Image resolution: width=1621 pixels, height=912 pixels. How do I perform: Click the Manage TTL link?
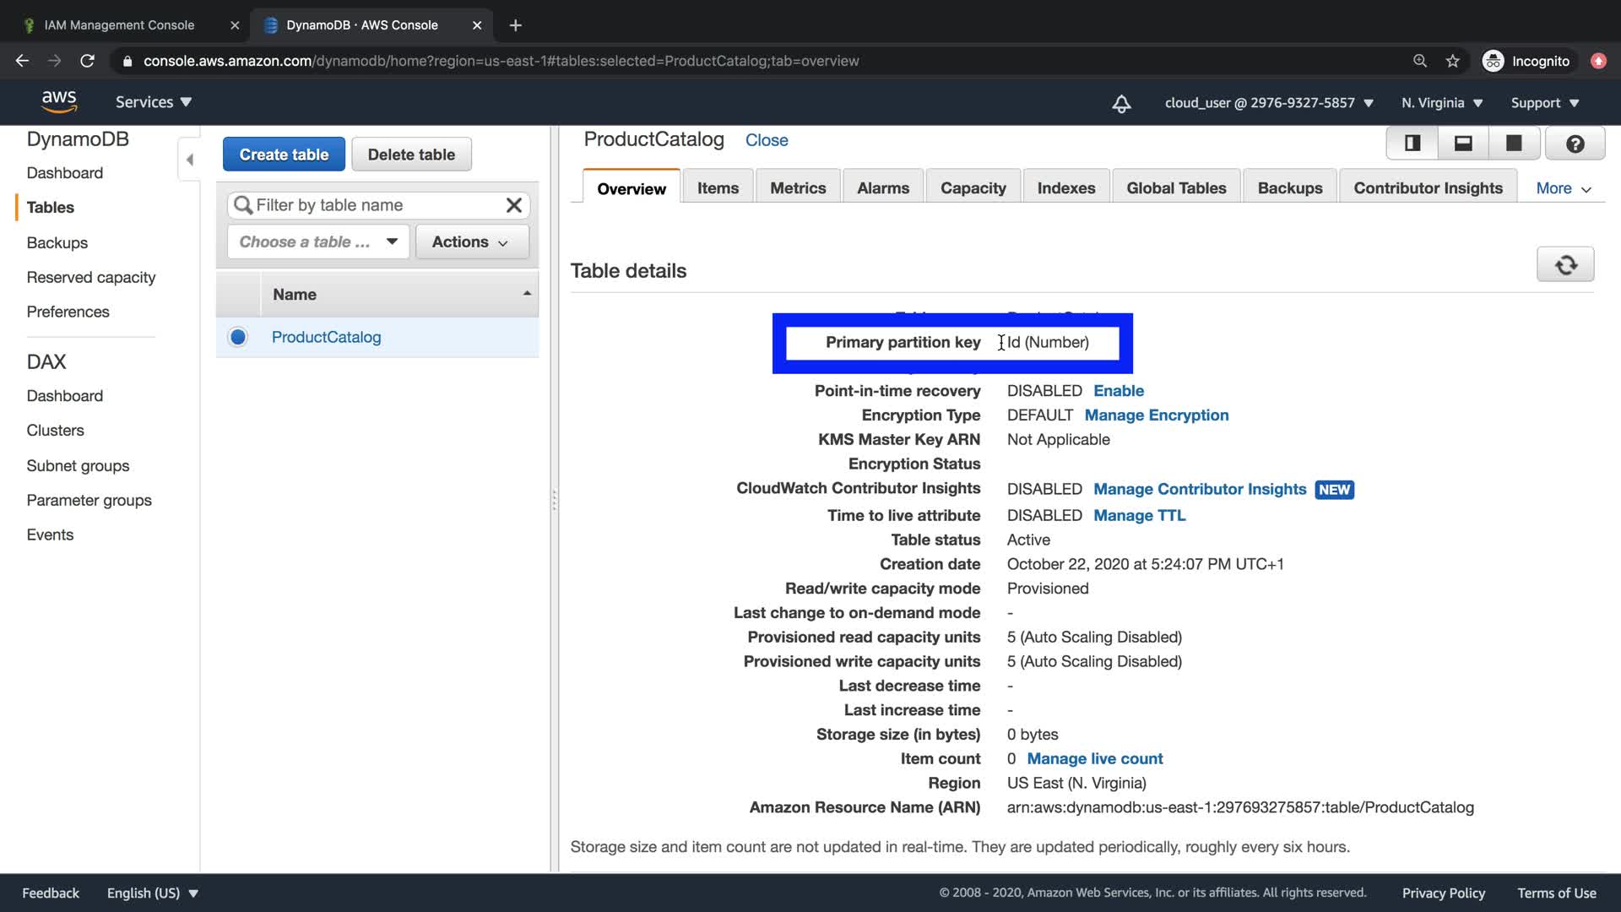point(1139,515)
